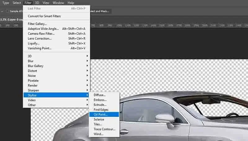Apply the Find Edges filter

click(x=101, y=110)
